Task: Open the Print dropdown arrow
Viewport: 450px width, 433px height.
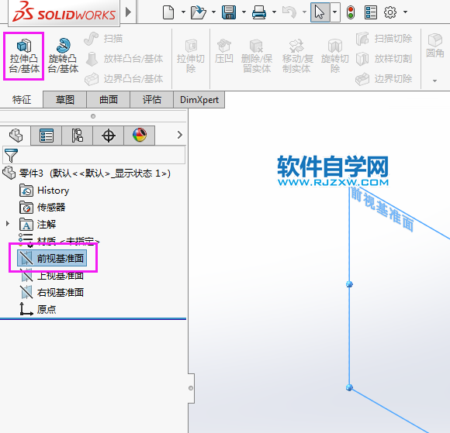Action: point(274,12)
